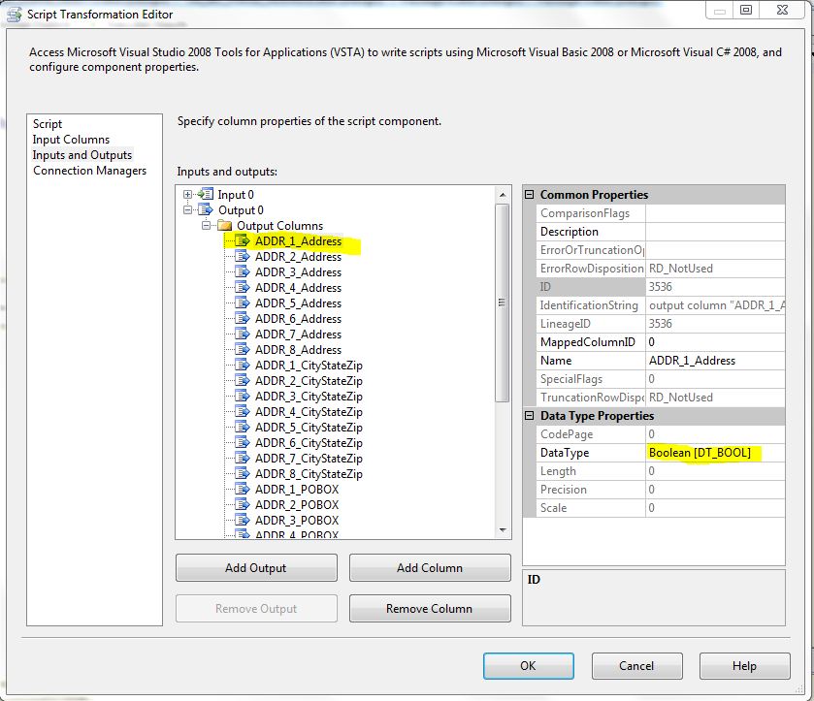Image resolution: width=814 pixels, height=701 pixels.
Task: Click the tree list scroll down arrow
Action: pyautogui.click(x=503, y=529)
